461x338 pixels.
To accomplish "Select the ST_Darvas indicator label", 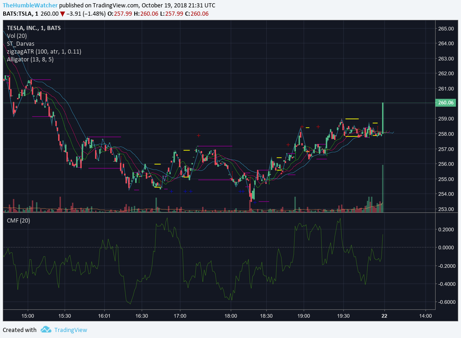I will pyautogui.click(x=21, y=44).
